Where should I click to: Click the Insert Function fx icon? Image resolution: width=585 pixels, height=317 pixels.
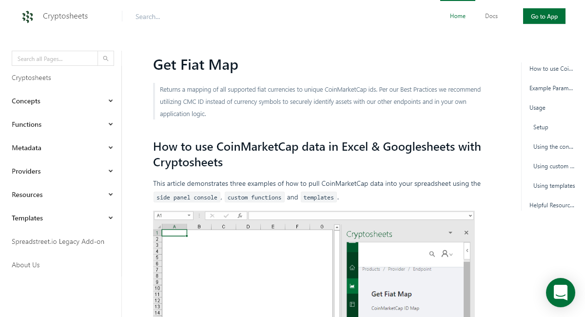[239, 215]
